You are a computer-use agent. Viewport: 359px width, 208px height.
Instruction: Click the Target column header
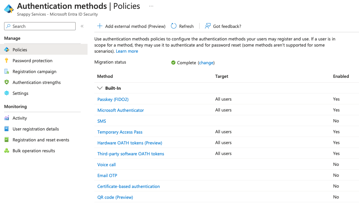click(222, 76)
